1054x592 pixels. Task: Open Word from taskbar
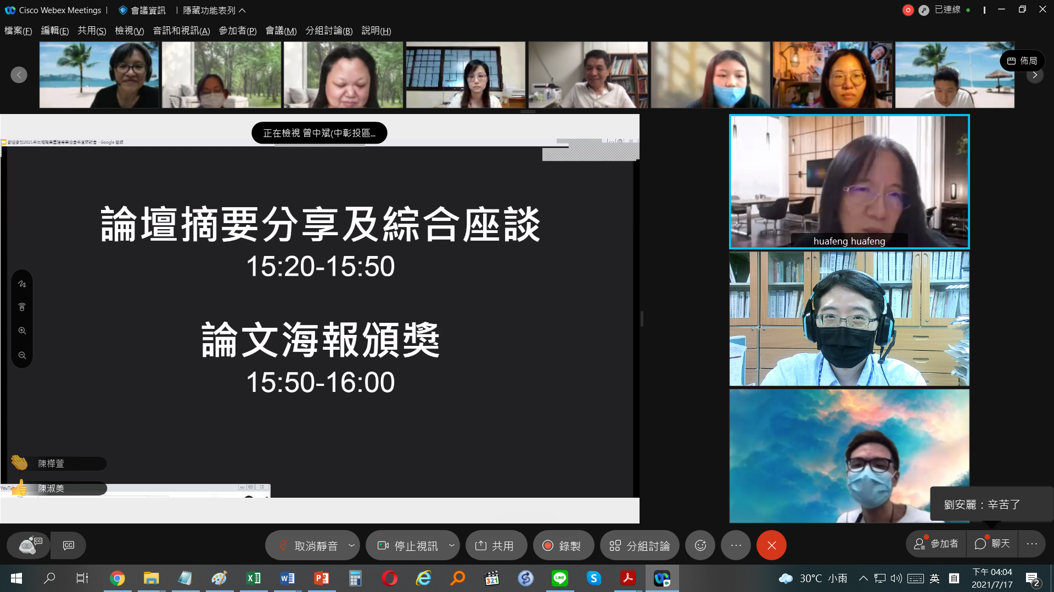pyautogui.click(x=287, y=578)
